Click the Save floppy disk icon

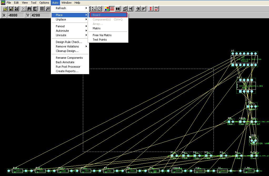coord(11,9)
